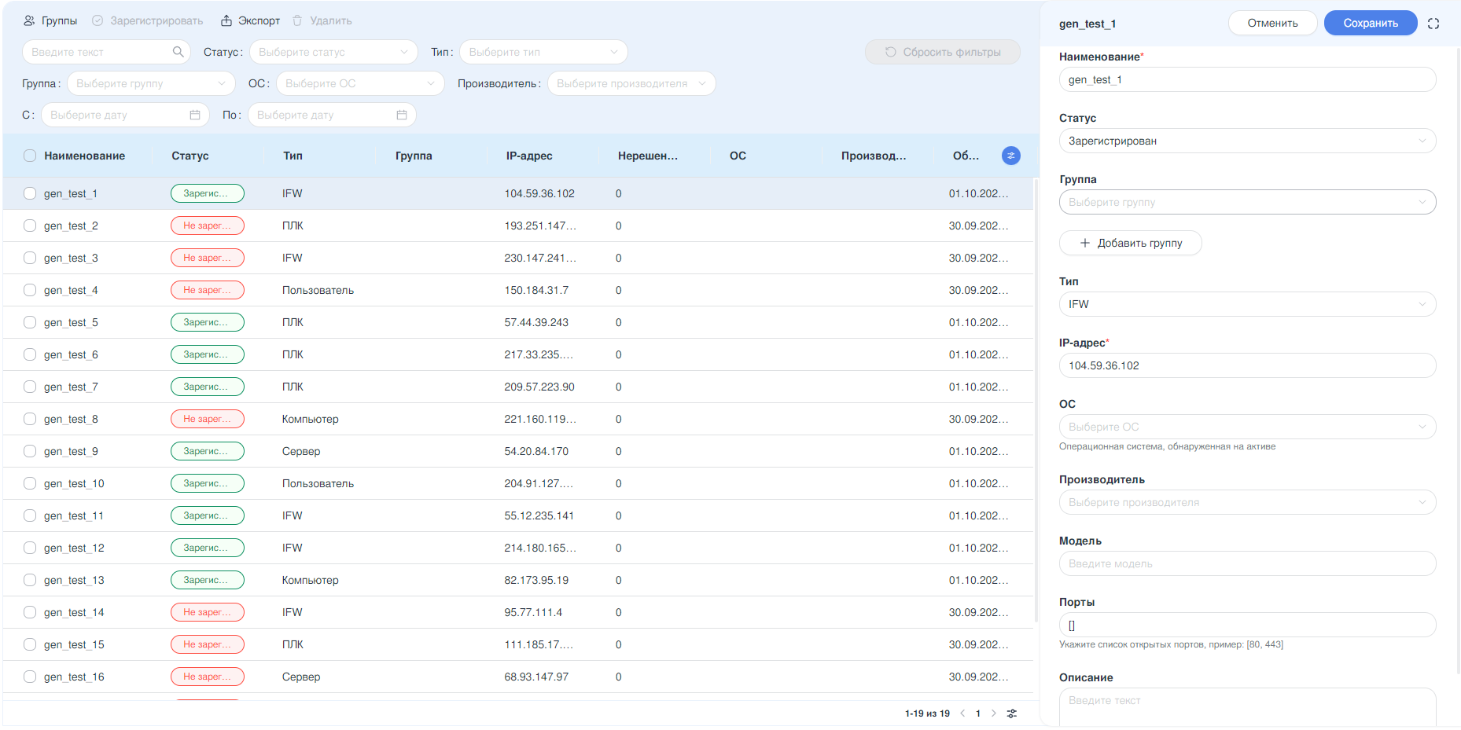Viewport: 1461px width, 730px height.
Task: Check the gen_test_12 row checkbox
Action: pyautogui.click(x=30, y=548)
